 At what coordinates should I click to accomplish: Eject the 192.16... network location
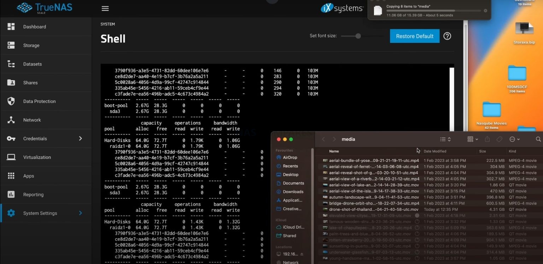tap(302, 254)
